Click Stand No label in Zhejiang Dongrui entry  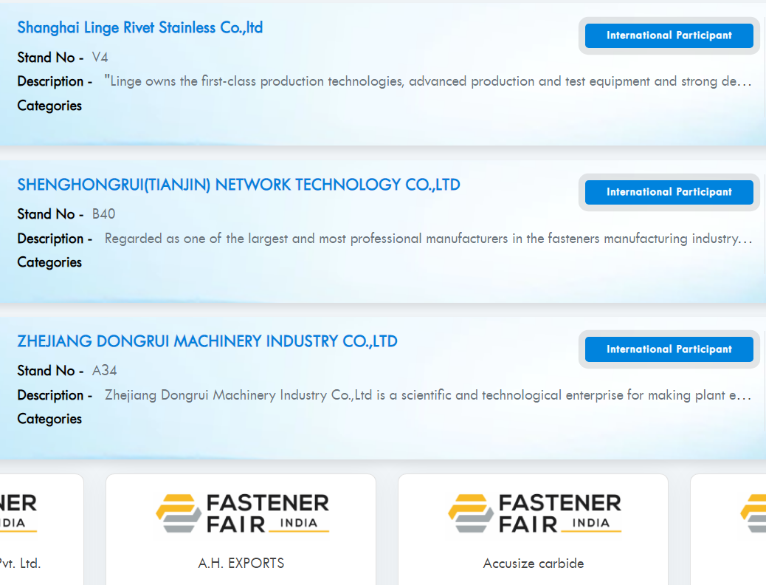[x=50, y=371]
